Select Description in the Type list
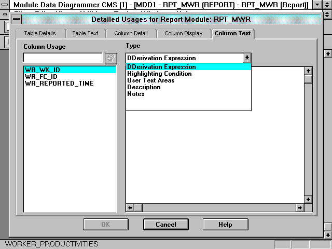This screenshot has height=249, width=332. [144, 87]
